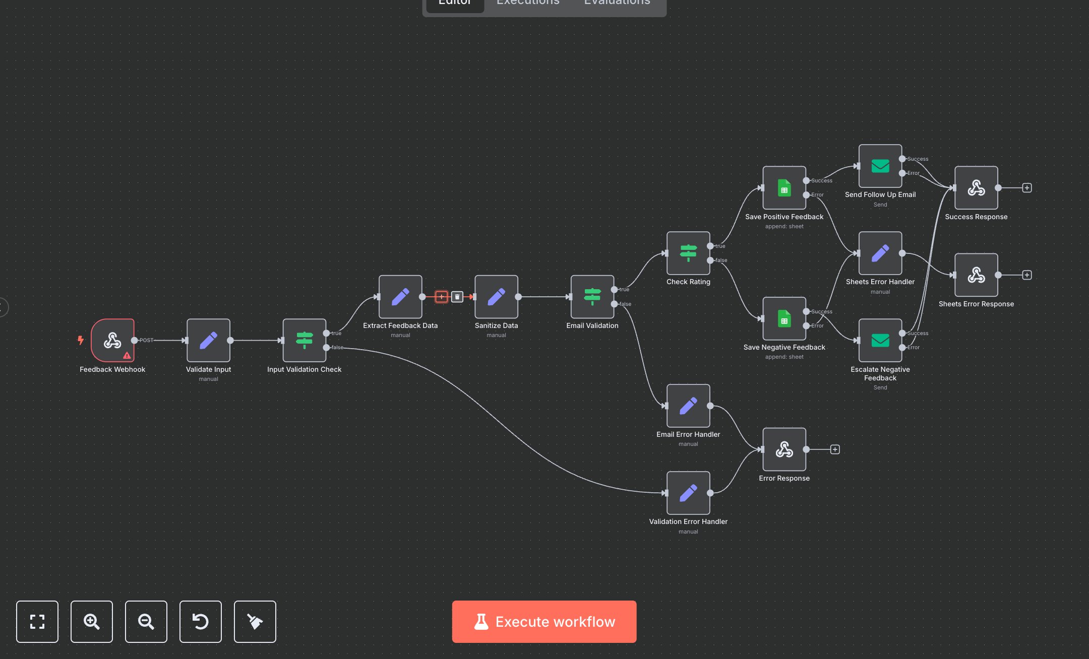Open the Save Positive Feedback Sheets node
This screenshot has height=659, width=1089.
[784, 188]
